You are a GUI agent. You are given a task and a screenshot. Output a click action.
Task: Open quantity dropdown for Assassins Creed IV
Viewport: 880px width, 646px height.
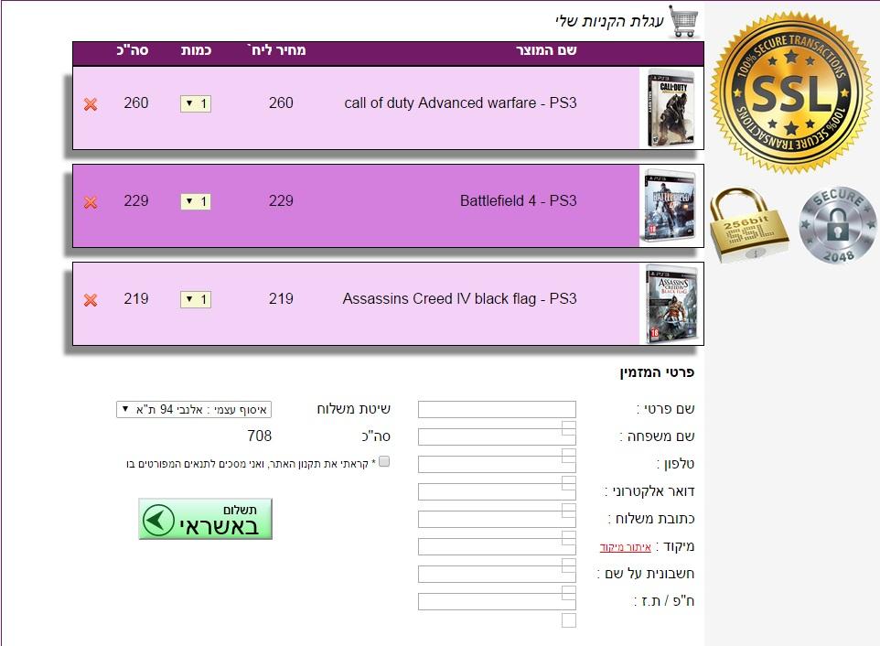[x=196, y=300]
